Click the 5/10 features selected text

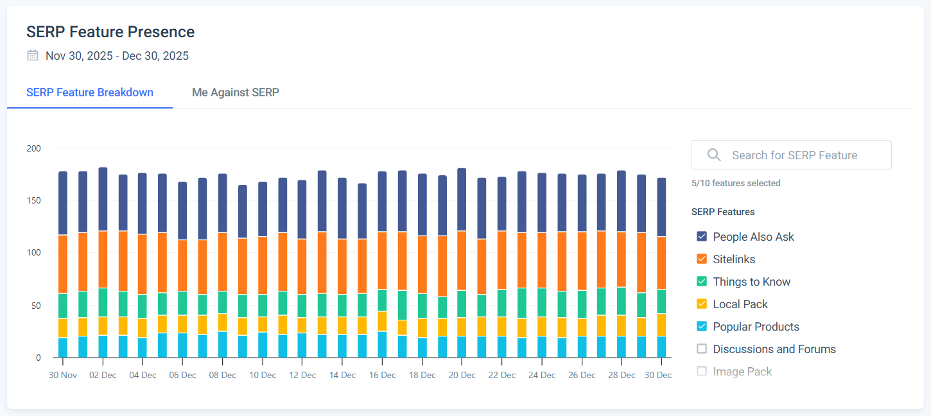click(736, 183)
